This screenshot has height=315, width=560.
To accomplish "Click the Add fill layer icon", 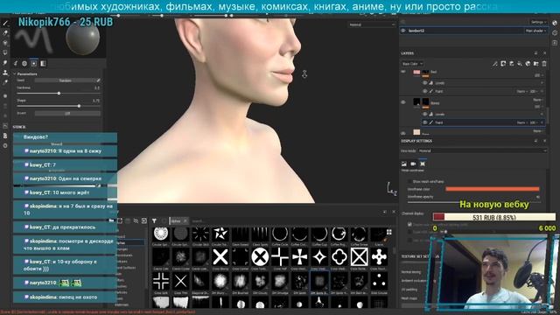I will pos(520,64).
